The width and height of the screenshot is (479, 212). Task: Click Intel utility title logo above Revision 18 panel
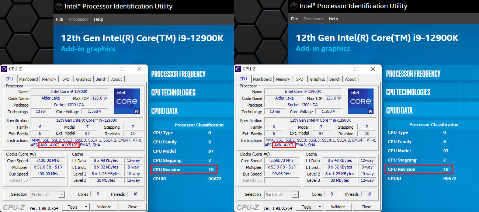coord(294,6)
